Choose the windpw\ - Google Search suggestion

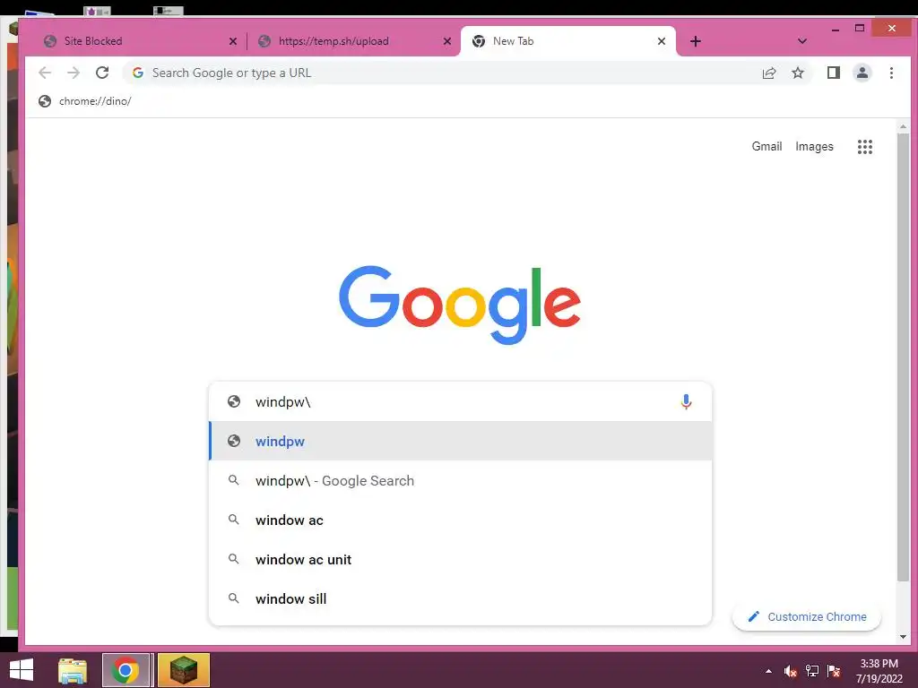tap(460, 480)
